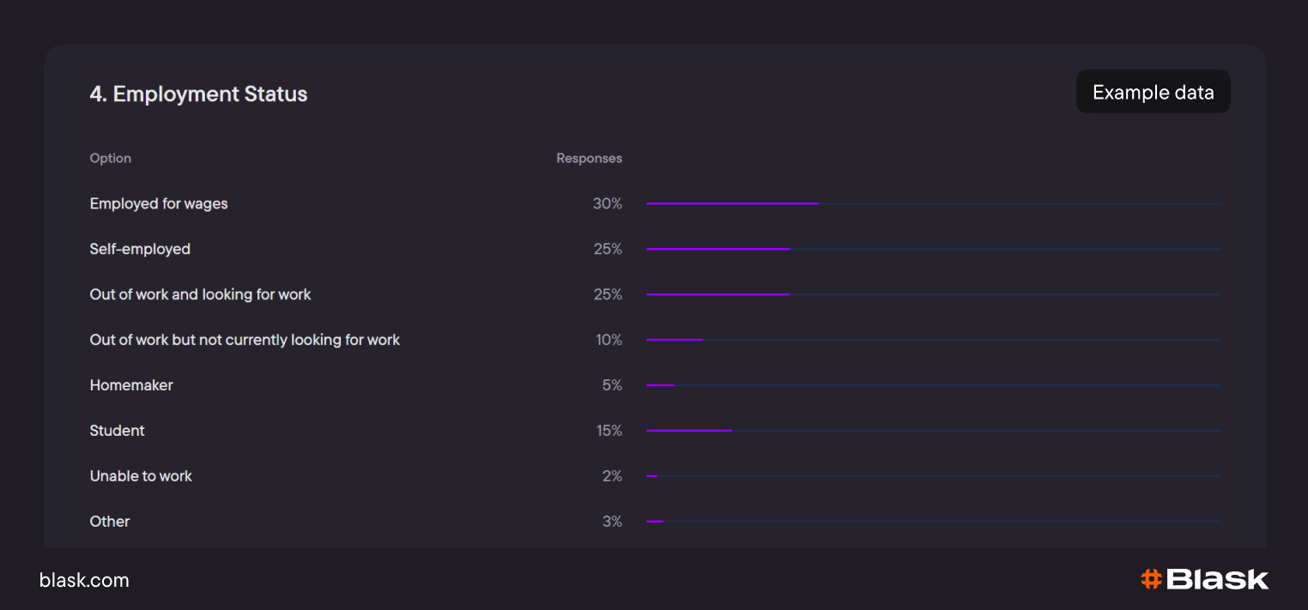
Task: Click Out of work but not currently looking
Action: tap(245, 340)
